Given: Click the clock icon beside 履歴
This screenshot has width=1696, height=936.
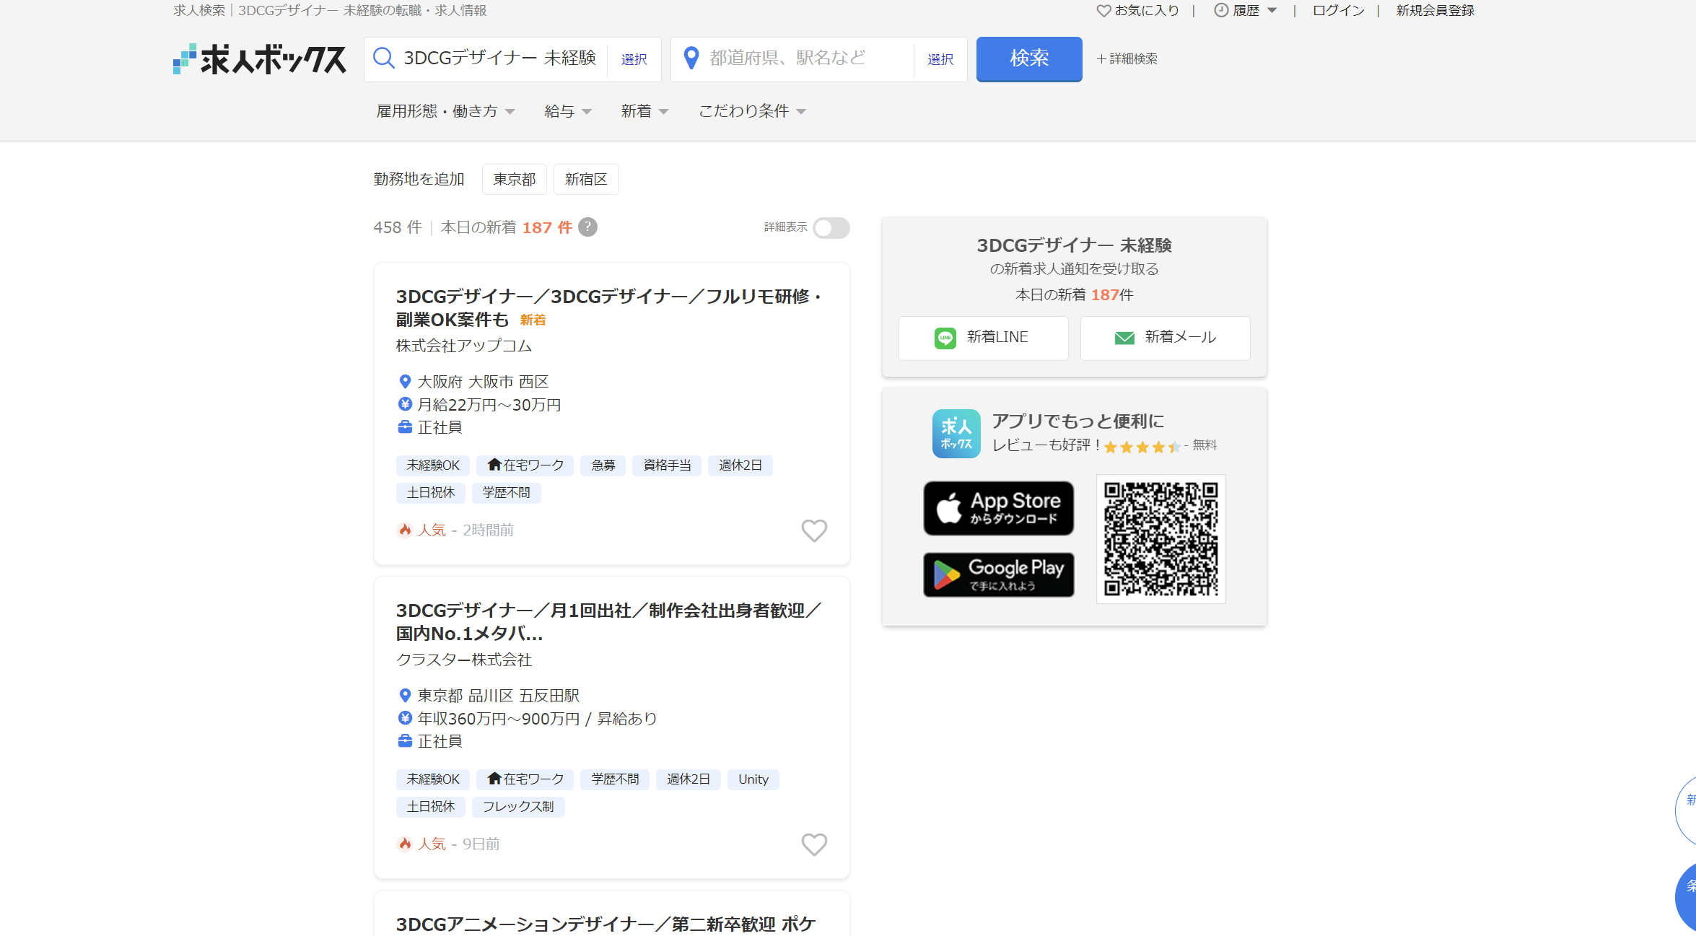Looking at the screenshot, I should click(x=1221, y=11).
